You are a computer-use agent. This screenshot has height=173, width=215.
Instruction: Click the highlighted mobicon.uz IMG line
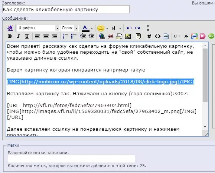101,81
